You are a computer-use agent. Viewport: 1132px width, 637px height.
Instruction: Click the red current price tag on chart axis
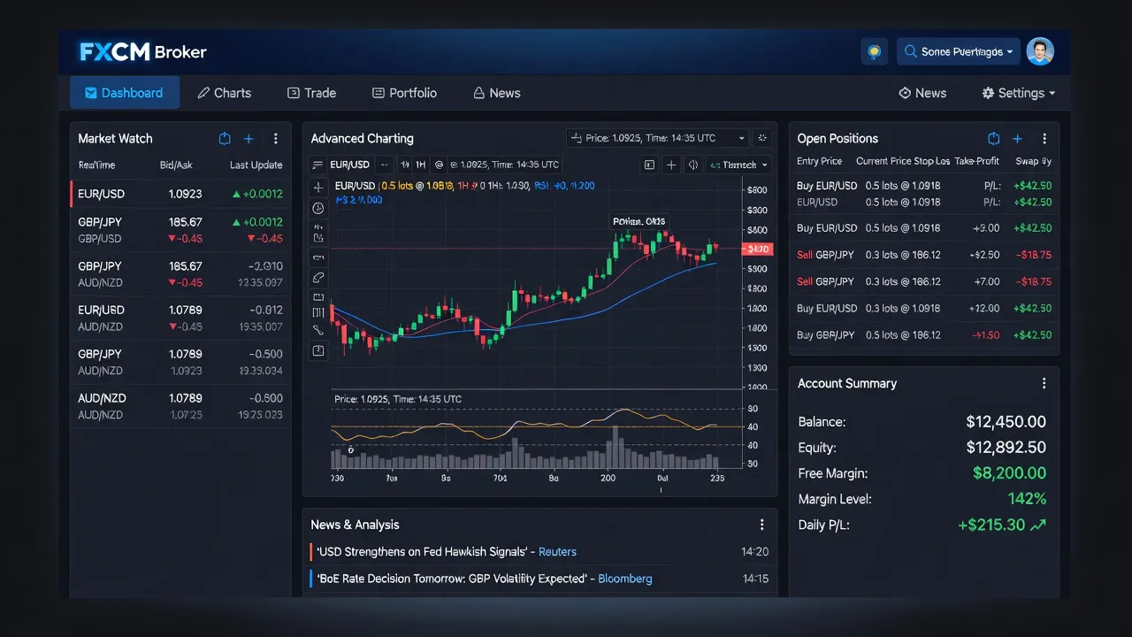click(759, 249)
